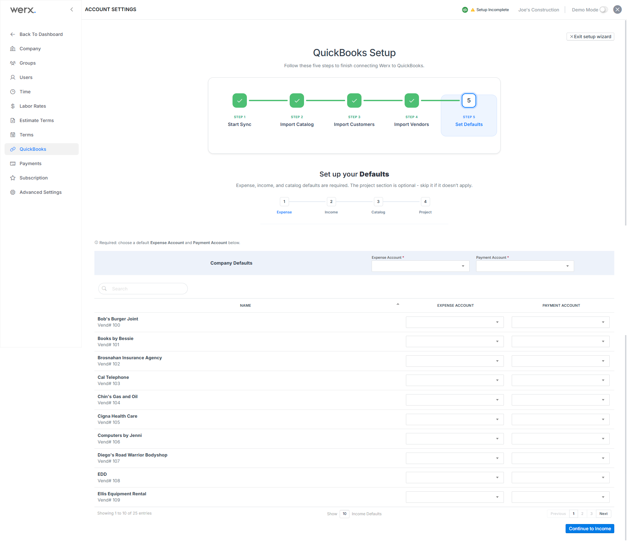627x541 pixels.
Task: Toggle Demo Mode switch
Action: click(x=603, y=10)
